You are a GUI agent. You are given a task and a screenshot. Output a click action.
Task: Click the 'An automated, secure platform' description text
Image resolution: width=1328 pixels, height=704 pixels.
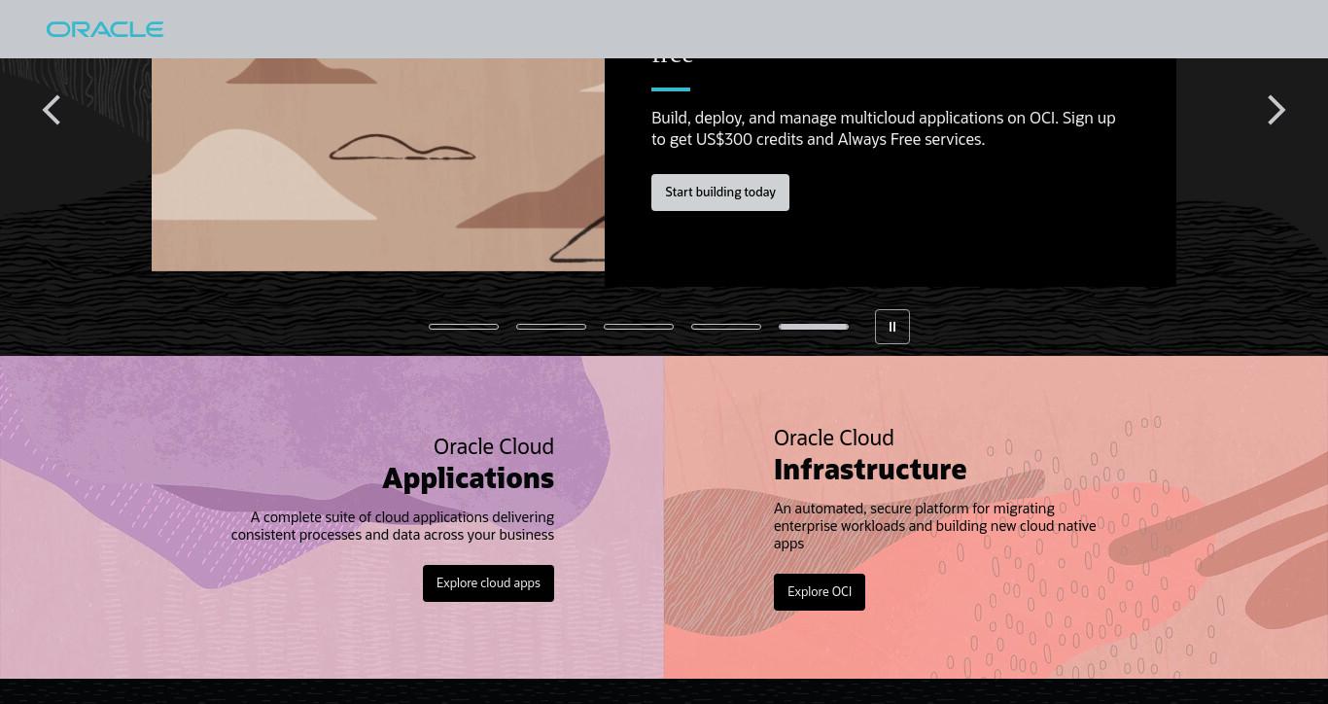pyautogui.click(x=935, y=526)
